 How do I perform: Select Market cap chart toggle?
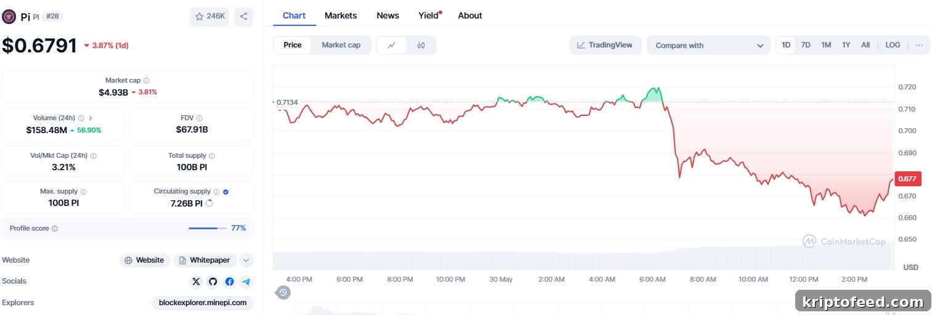tap(341, 45)
